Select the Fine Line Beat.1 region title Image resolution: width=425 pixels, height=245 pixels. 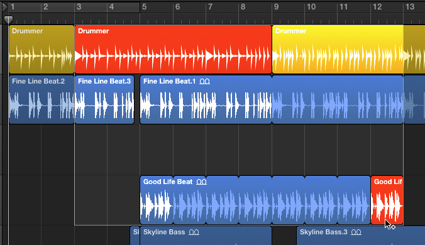pyautogui.click(x=169, y=81)
